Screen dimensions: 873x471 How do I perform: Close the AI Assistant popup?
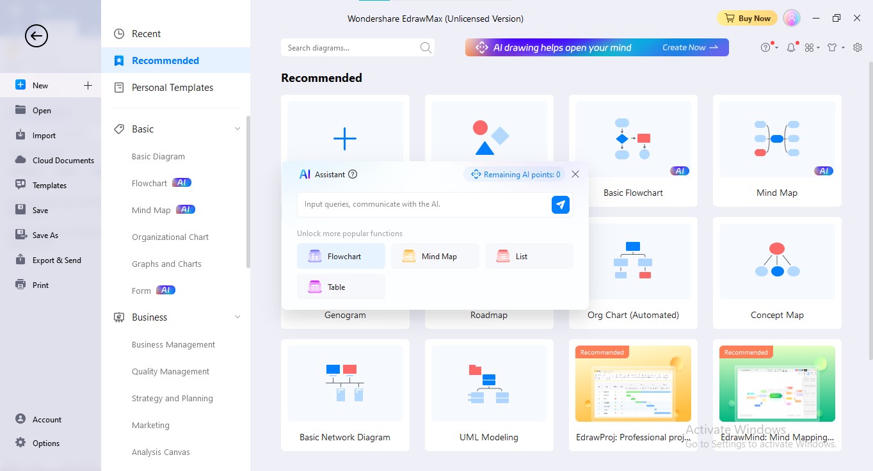tap(575, 174)
